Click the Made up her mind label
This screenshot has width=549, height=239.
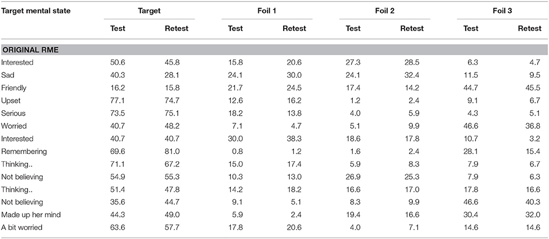click(x=26, y=215)
